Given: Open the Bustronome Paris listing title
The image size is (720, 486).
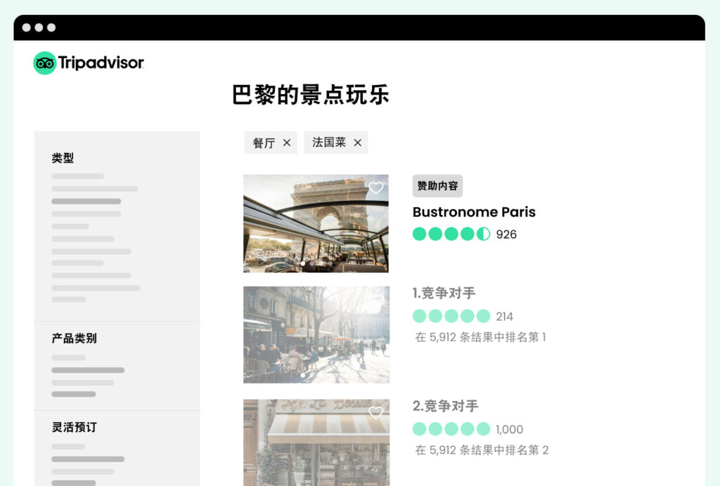Looking at the screenshot, I should (474, 212).
